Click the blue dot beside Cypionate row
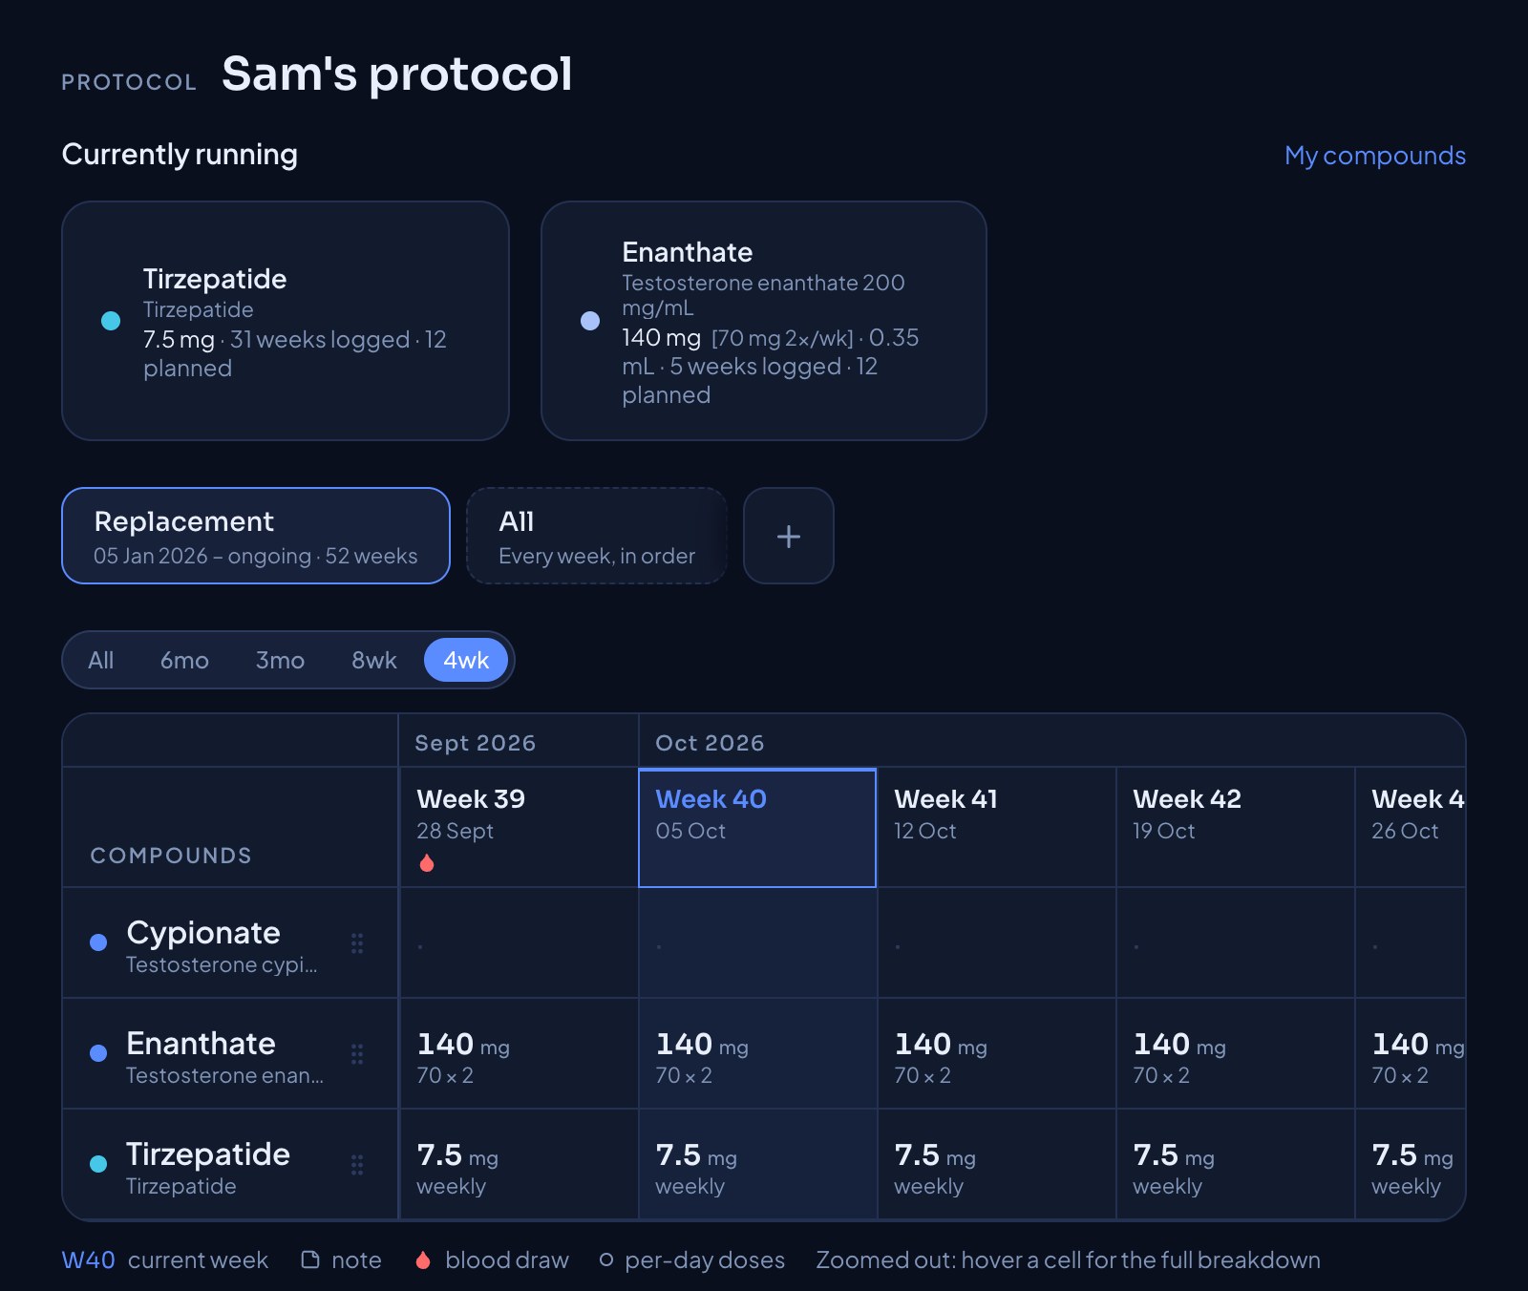The height and width of the screenshot is (1291, 1528). point(97,942)
